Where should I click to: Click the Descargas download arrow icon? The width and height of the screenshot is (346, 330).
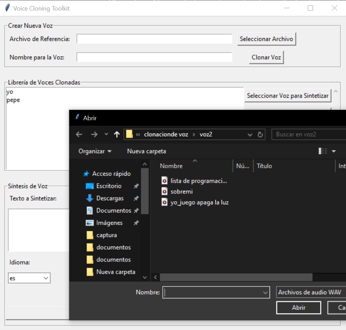tap(90, 198)
